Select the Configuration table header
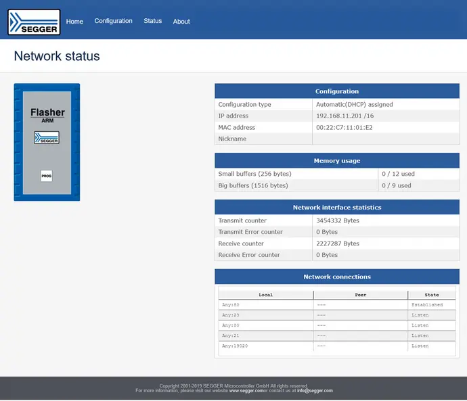Image resolution: width=467 pixels, height=401 pixels. tap(336, 91)
